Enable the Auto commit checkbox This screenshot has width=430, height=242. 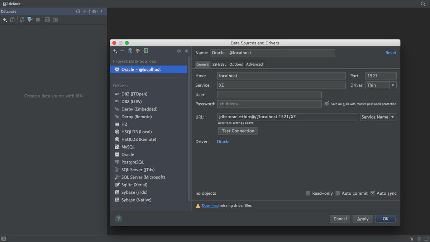[338, 193]
